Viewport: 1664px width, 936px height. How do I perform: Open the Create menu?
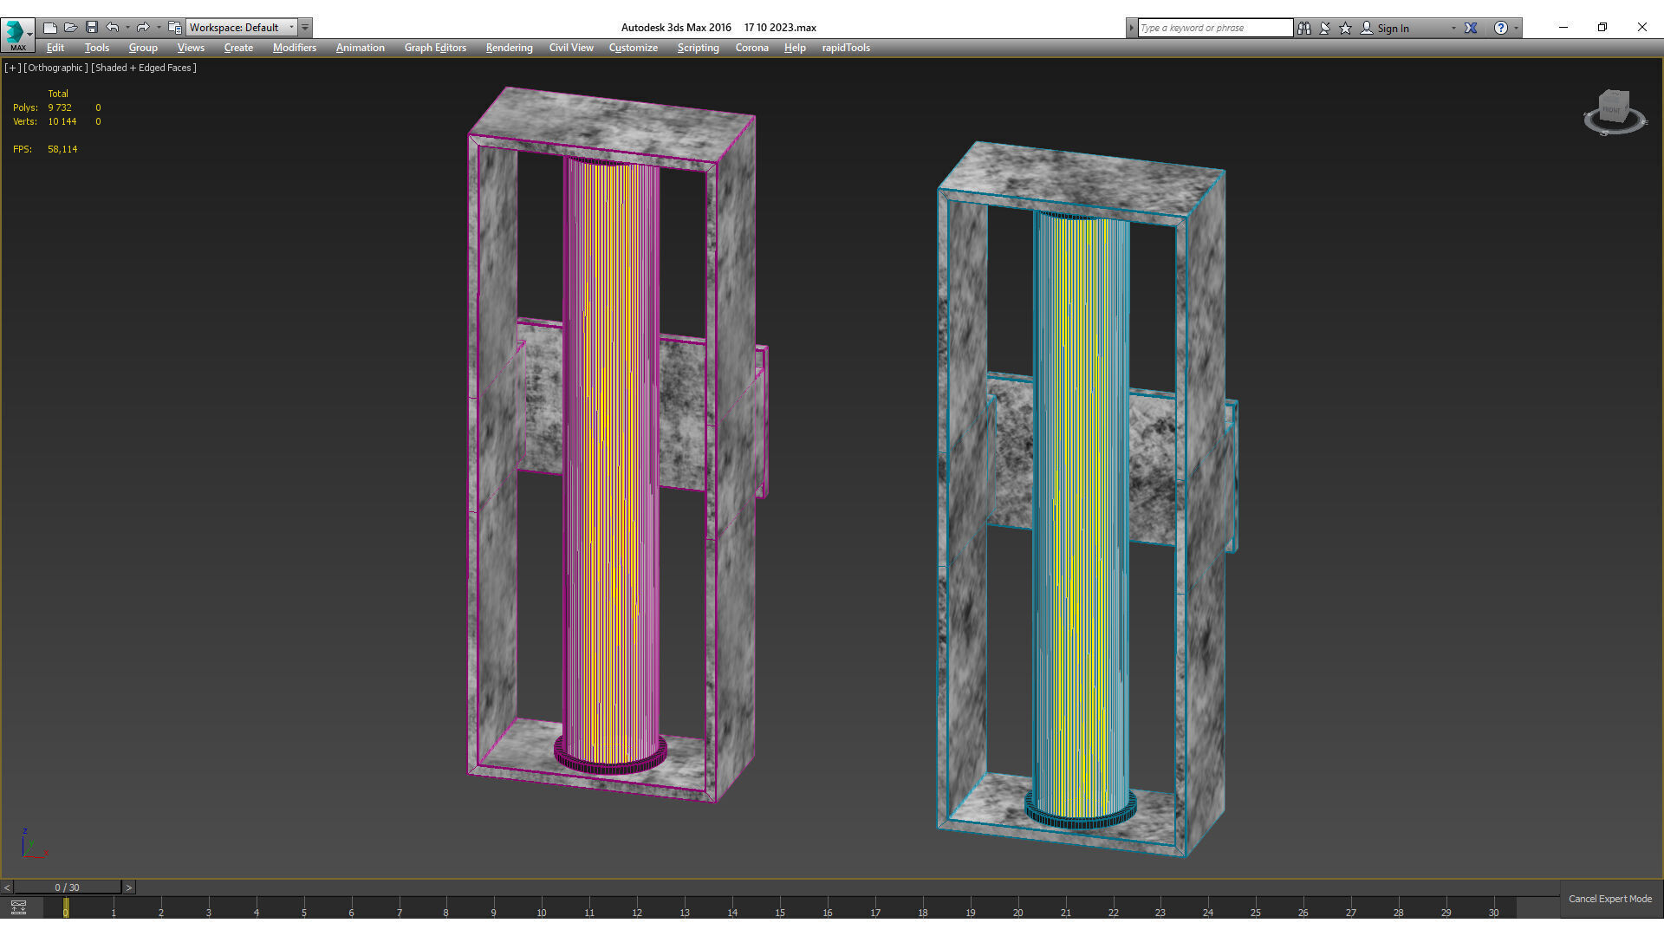[x=238, y=48]
